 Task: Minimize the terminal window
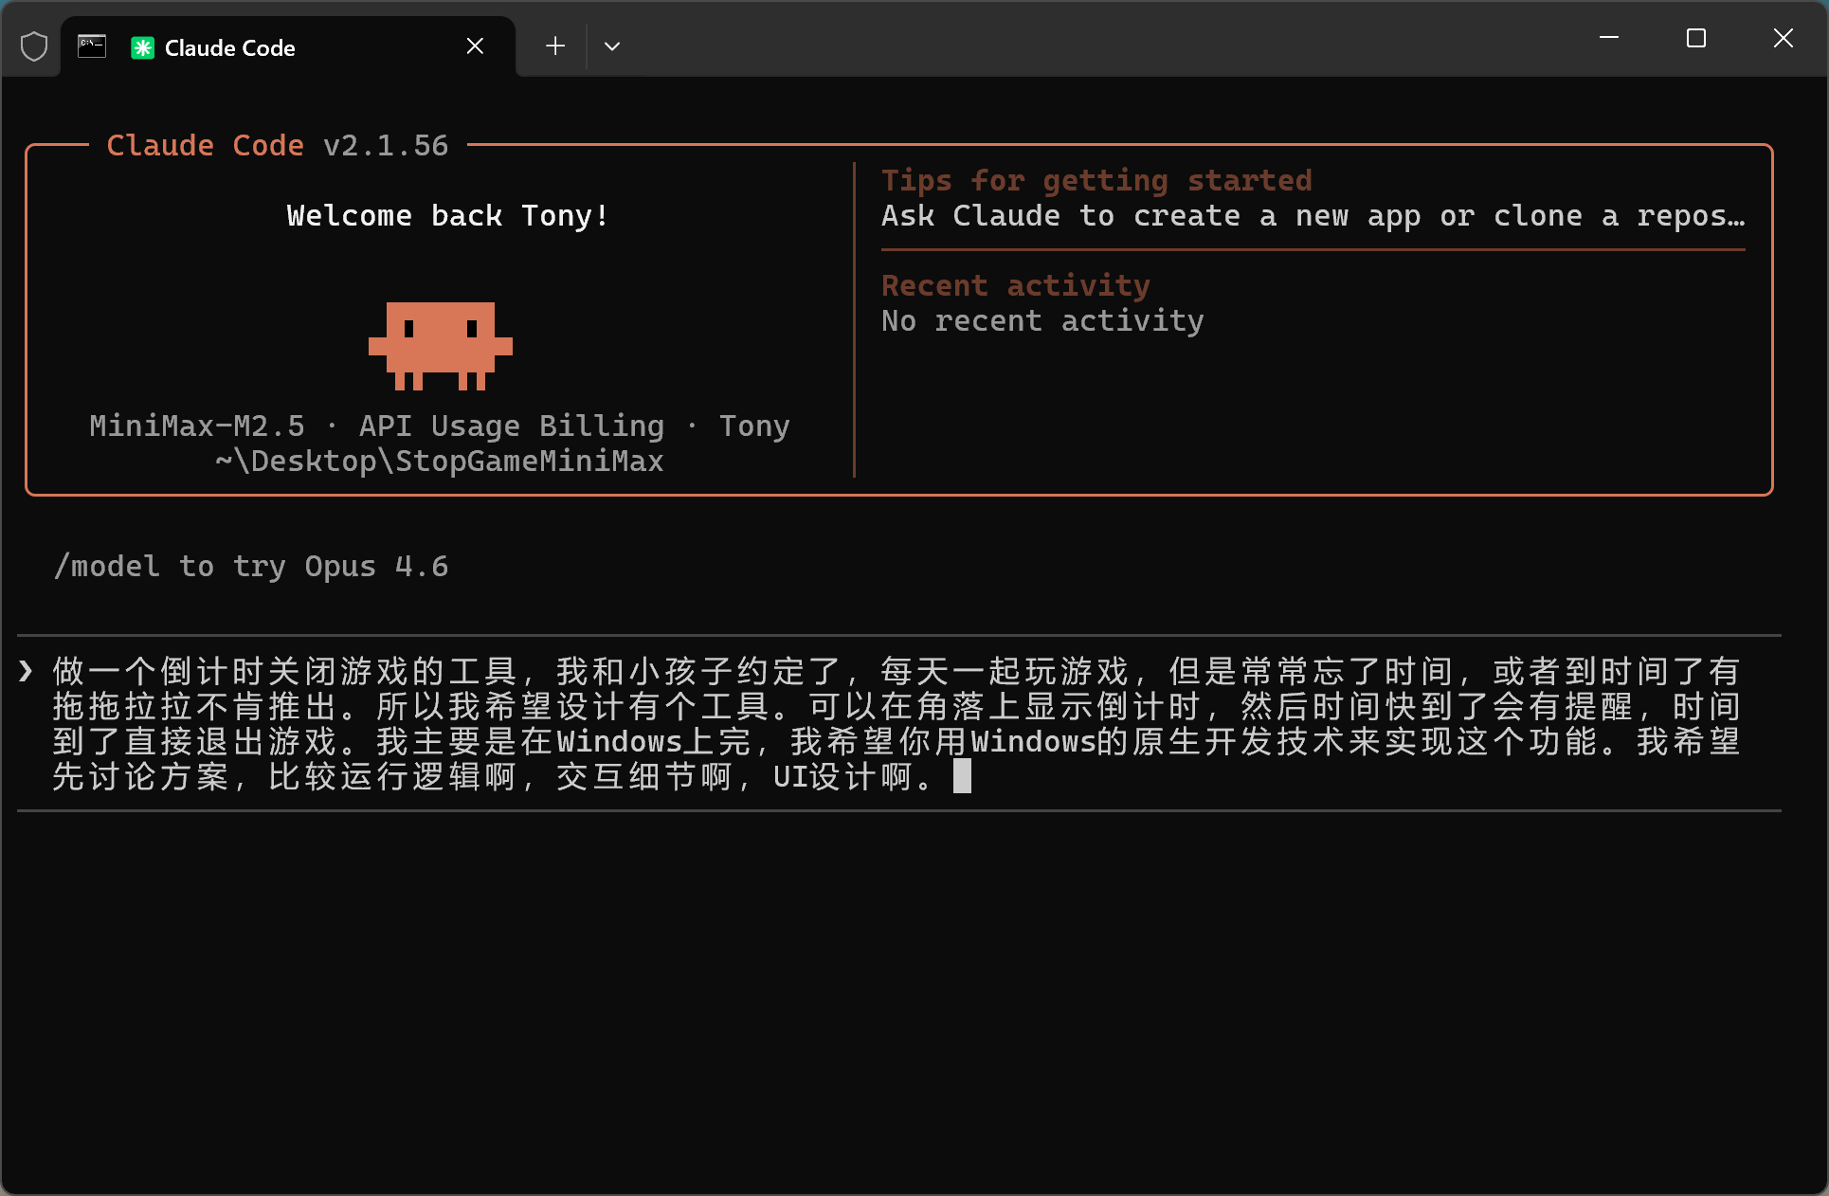click(x=1608, y=39)
